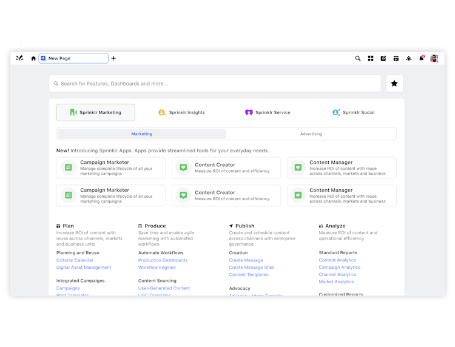The height and width of the screenshot is (347, 455).
Task: Click the Publish arrow icon
Action: coord(231,226)
